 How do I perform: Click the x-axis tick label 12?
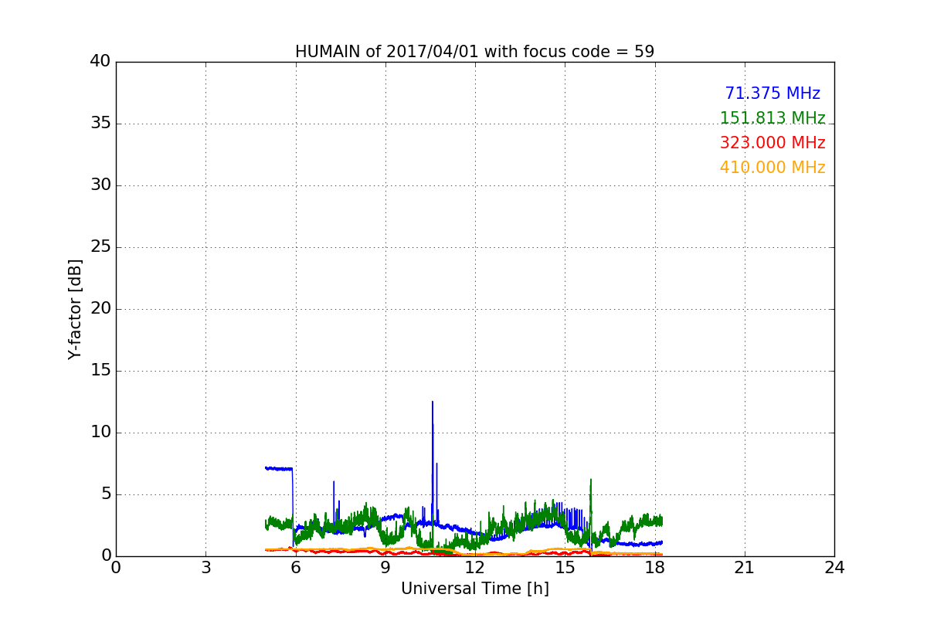click(475, 568)
